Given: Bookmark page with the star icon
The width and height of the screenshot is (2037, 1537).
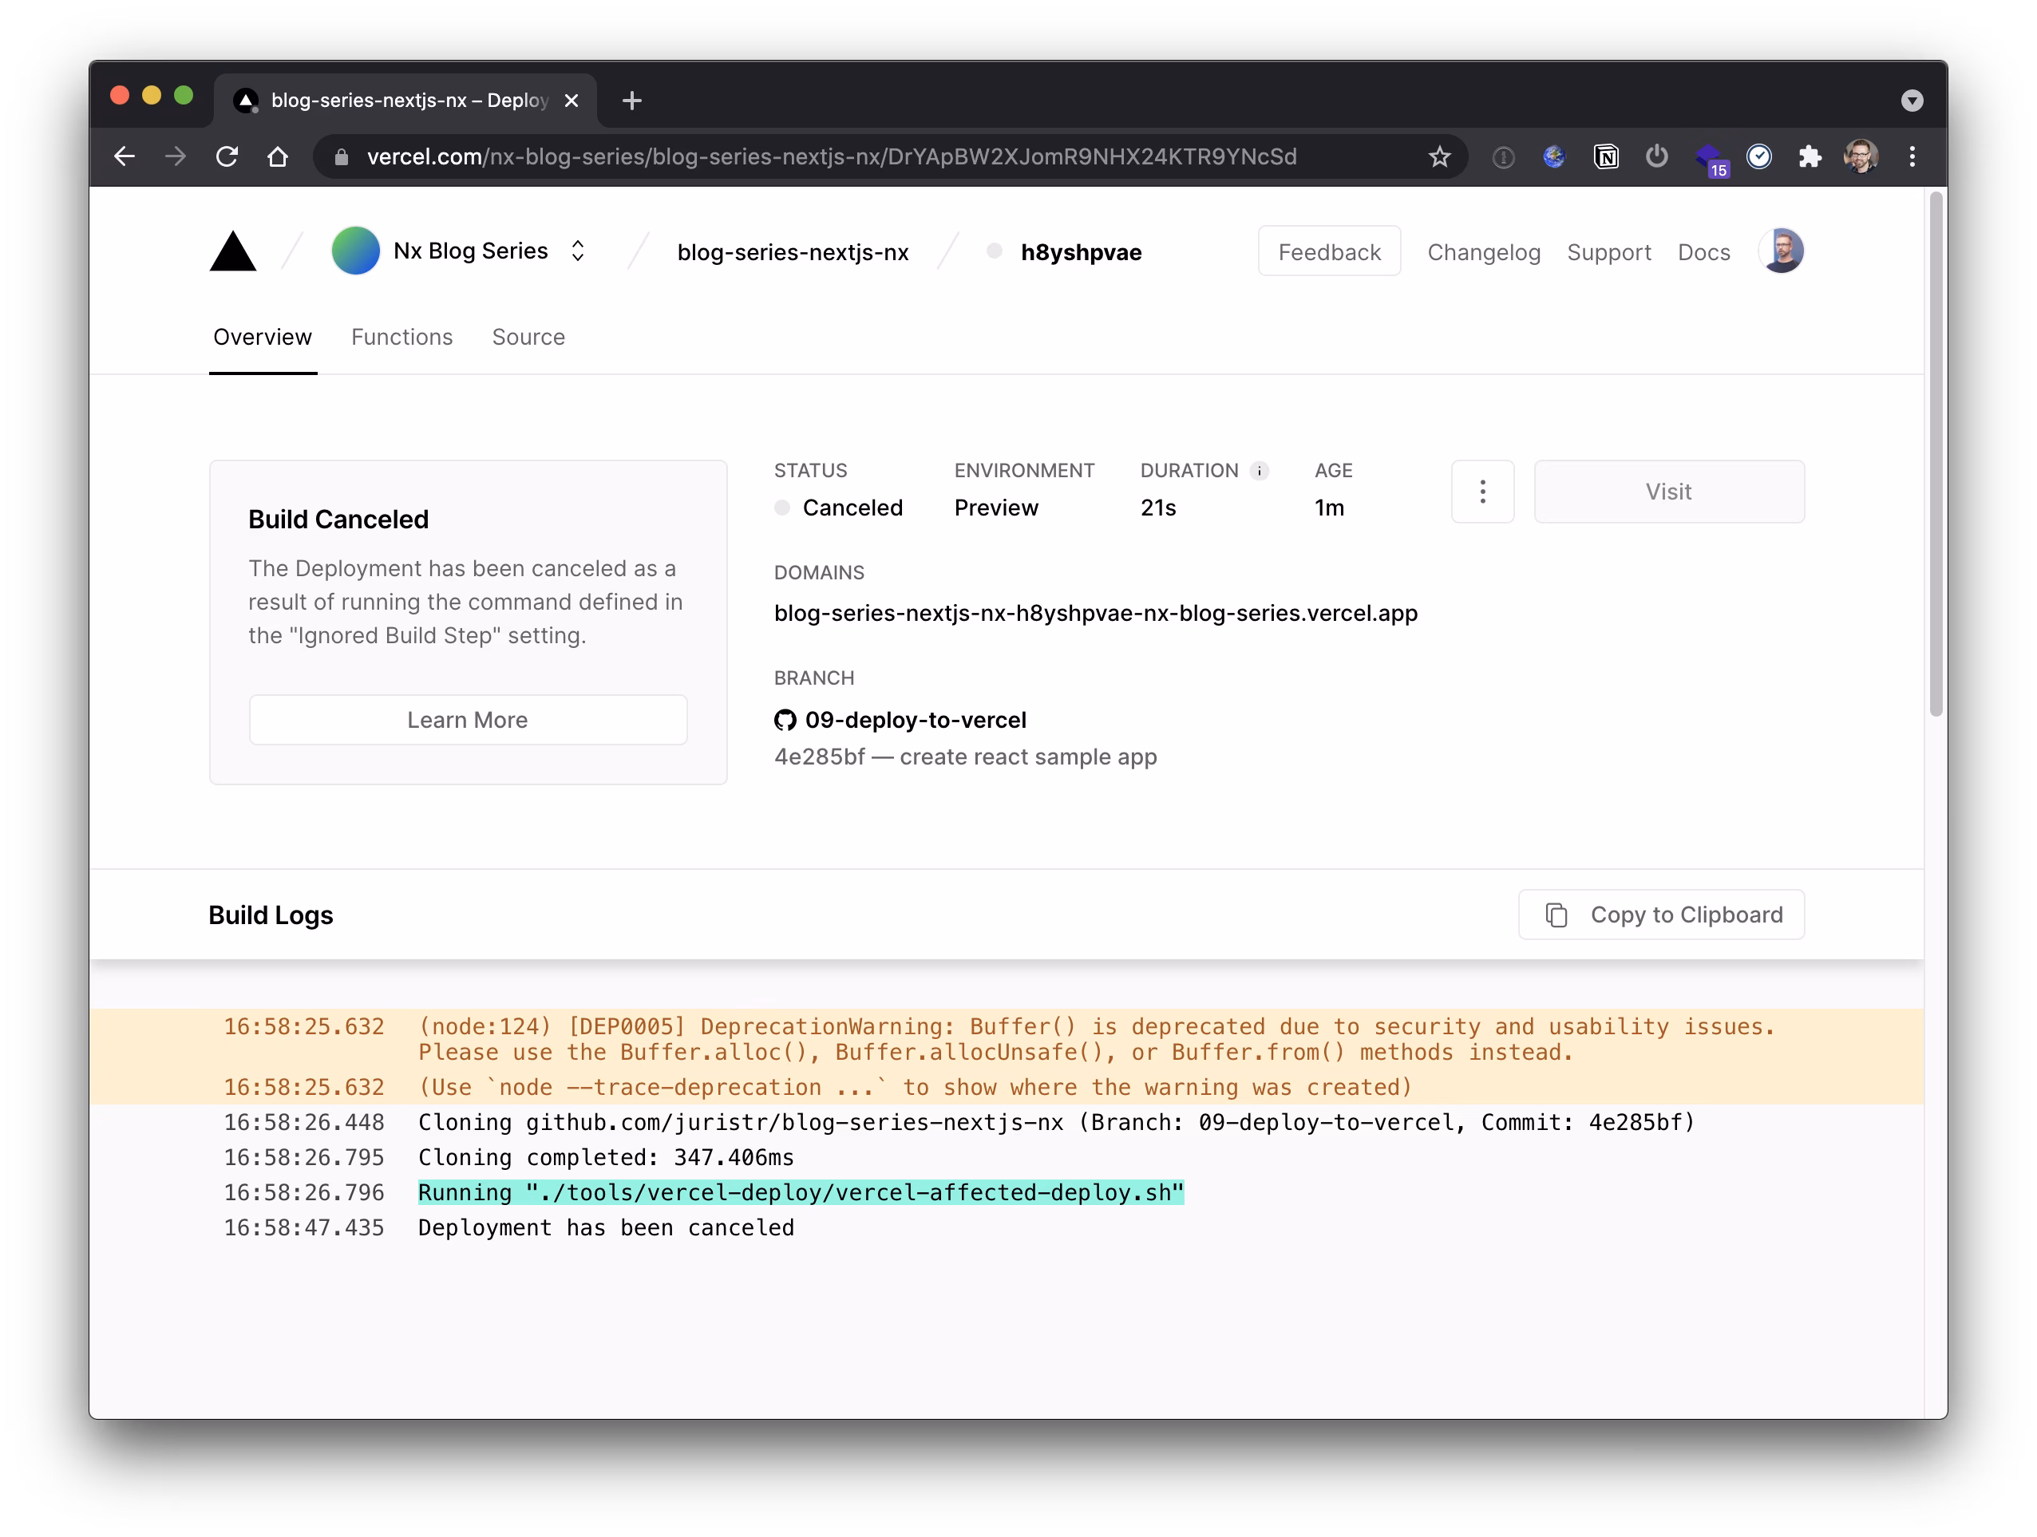Looking at the screenshot, I should click(1439, 156).
